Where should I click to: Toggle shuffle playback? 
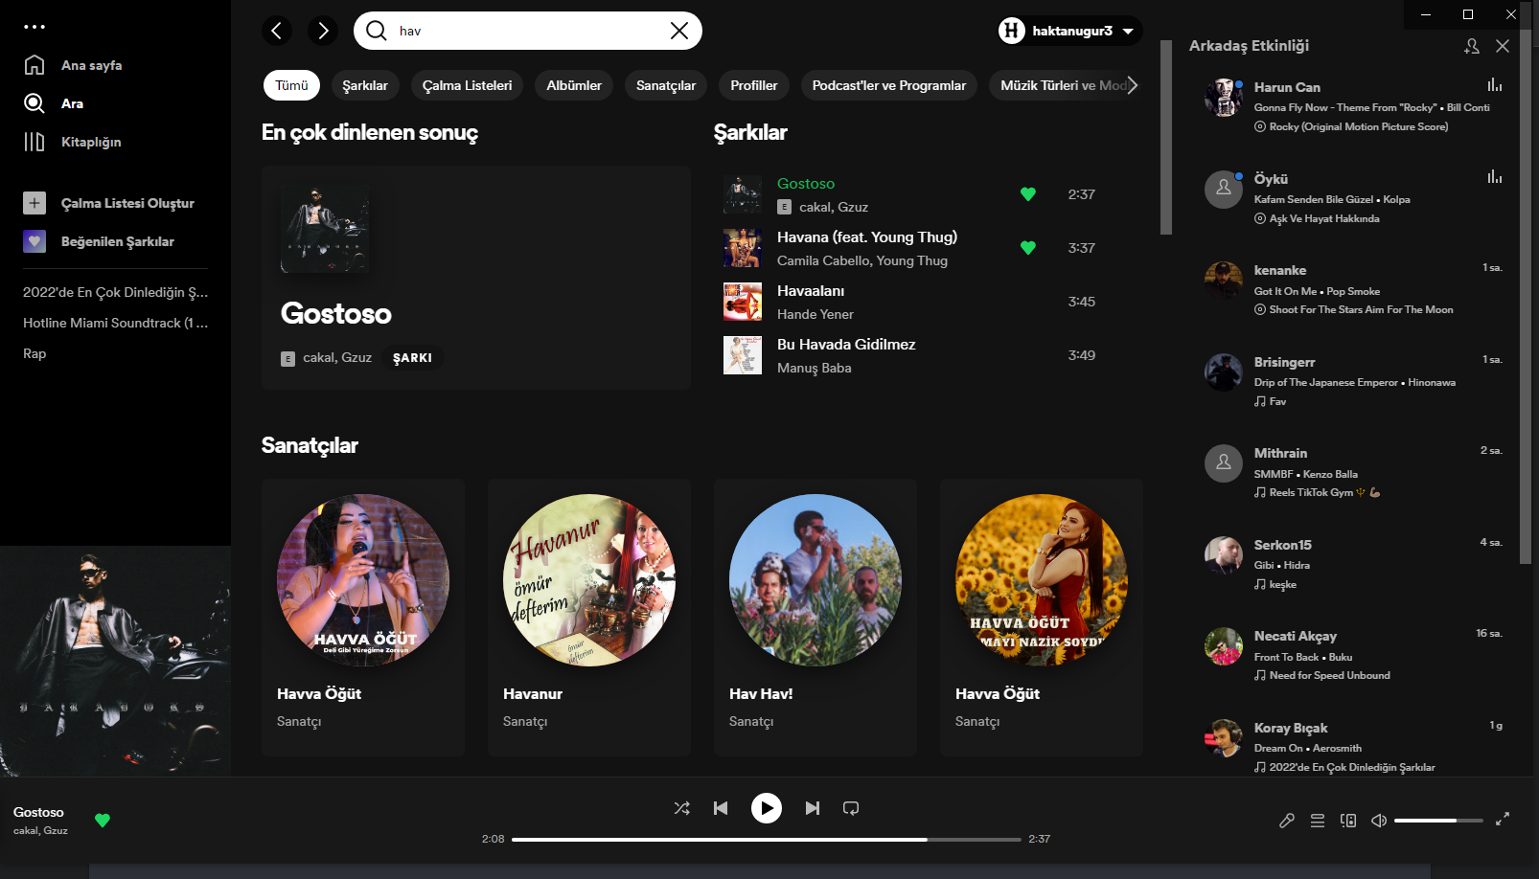pos(682,808)
